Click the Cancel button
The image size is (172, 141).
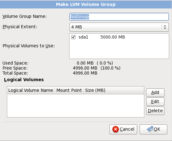[x=123, y=129]
